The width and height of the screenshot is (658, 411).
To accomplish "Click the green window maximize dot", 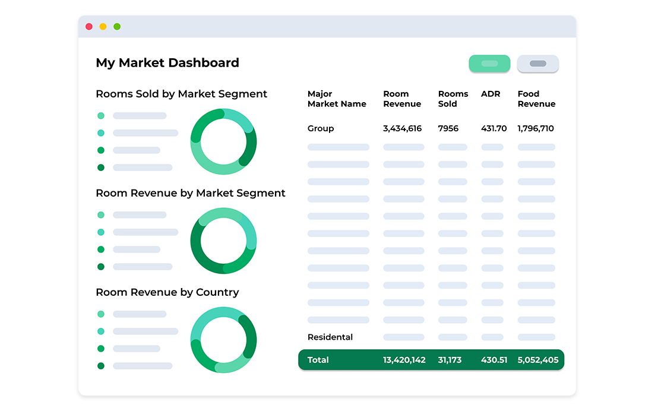I will click(117, 27).
